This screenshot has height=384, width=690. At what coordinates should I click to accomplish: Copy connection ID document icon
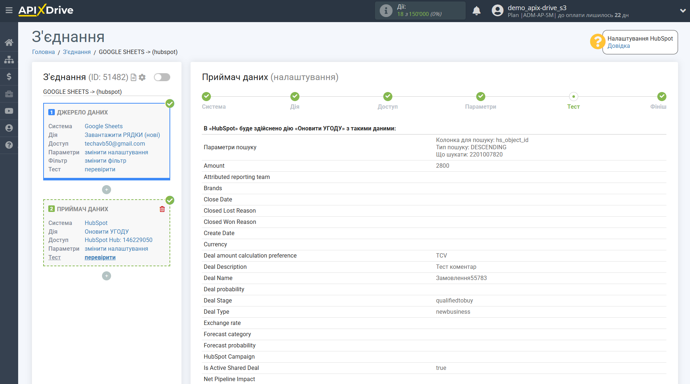pos(134,77)
